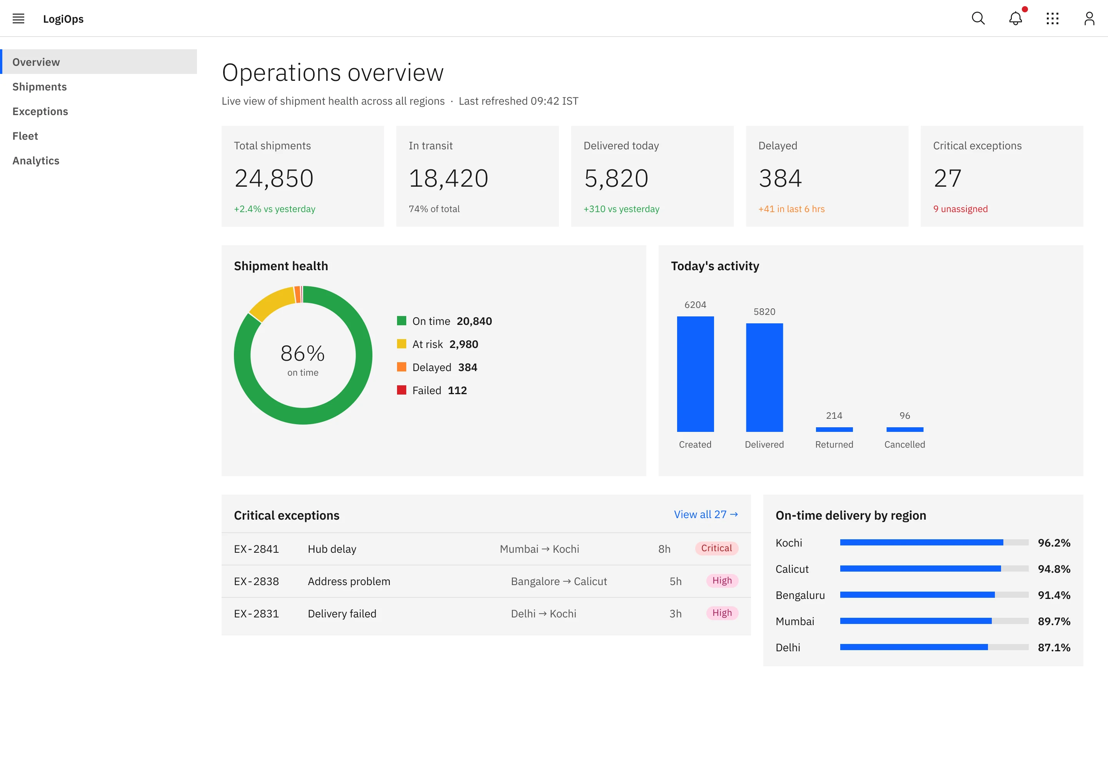1108x776 pixels.
Task: Click Mumbai on-time progress bar
Action: [934, 621]
